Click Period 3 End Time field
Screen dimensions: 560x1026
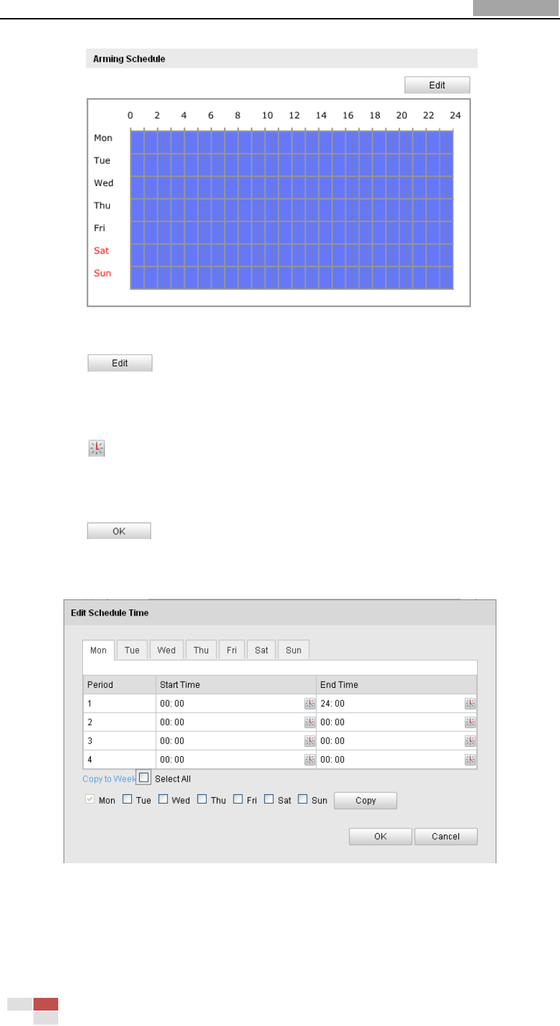point(397,741)
